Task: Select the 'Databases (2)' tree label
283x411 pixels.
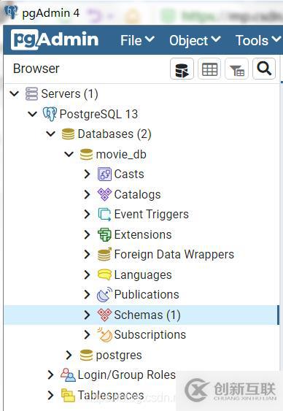Action: pos(115,134)
